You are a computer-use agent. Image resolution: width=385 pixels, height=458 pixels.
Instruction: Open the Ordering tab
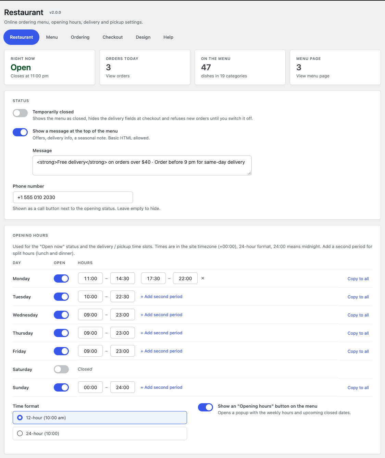[80, 37]
